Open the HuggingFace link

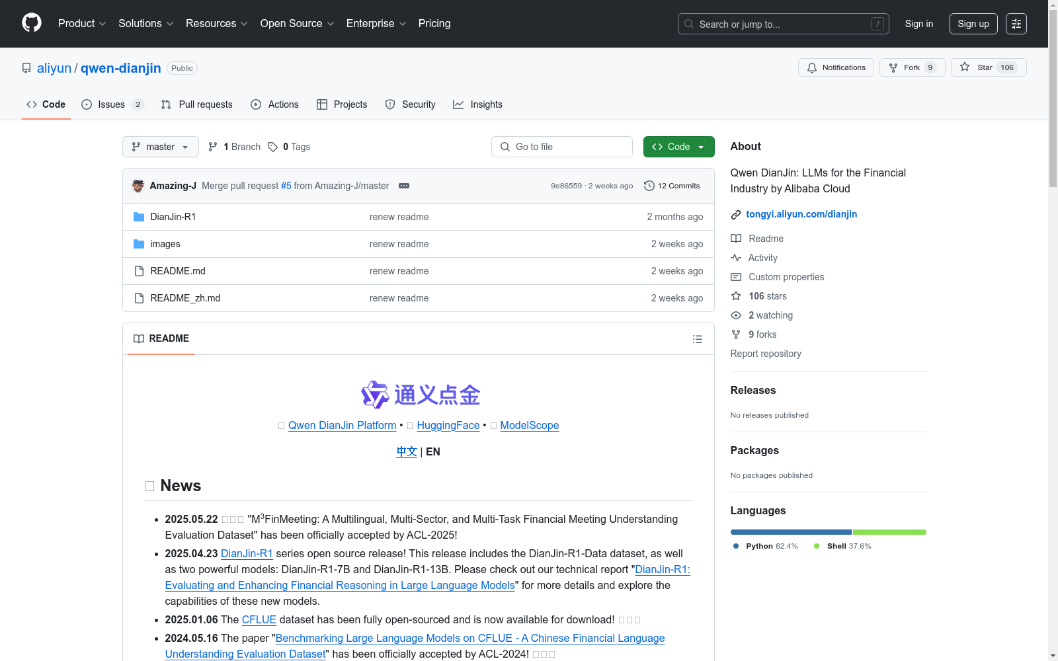pyautogui.click(x=448, y=426)
